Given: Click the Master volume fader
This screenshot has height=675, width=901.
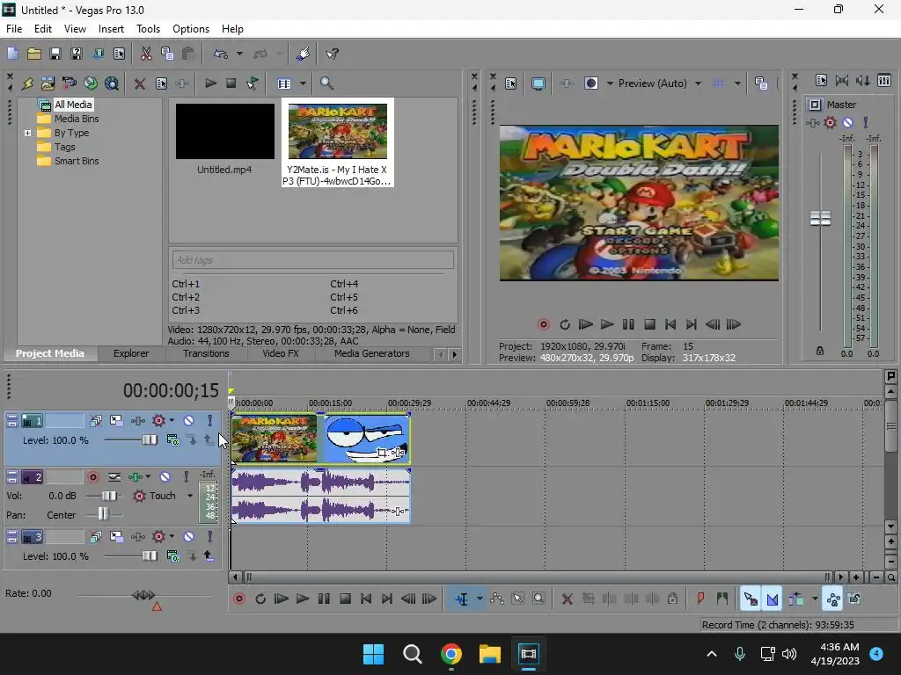Looking at the screenshot, I should (x=820, y=219).
